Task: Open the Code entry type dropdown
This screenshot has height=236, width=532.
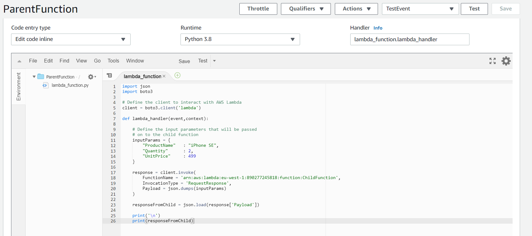Action: coord(71,39)
